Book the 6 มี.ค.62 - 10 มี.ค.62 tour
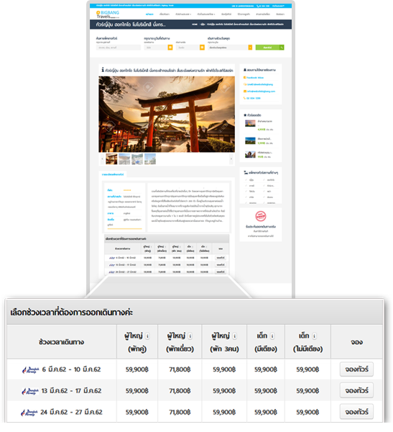 (356, 369)
